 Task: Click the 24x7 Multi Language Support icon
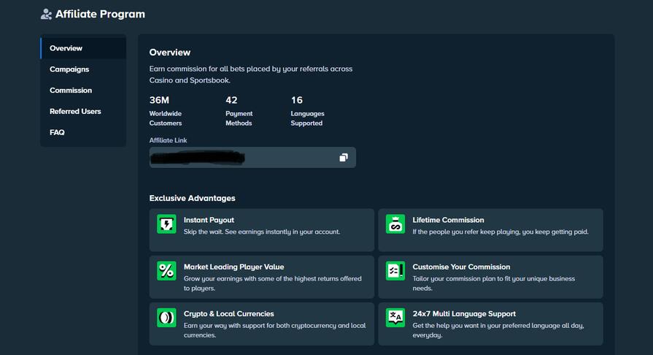point(395,318)
